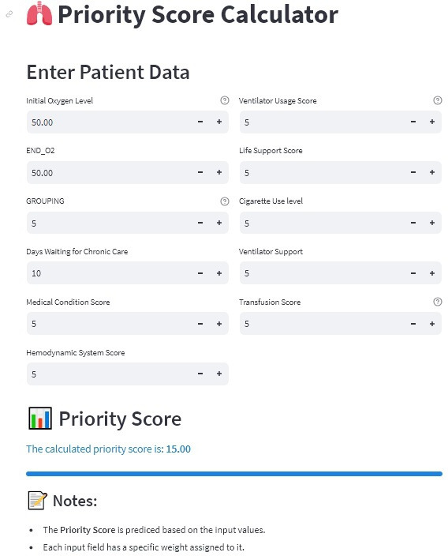Decrement Hemodynamic System Score
The height and width of the screenshot is (556, 448).
tap(200, 374)
